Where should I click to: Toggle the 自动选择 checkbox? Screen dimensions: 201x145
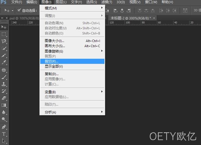pyautogui.click(x=19, y=10)
